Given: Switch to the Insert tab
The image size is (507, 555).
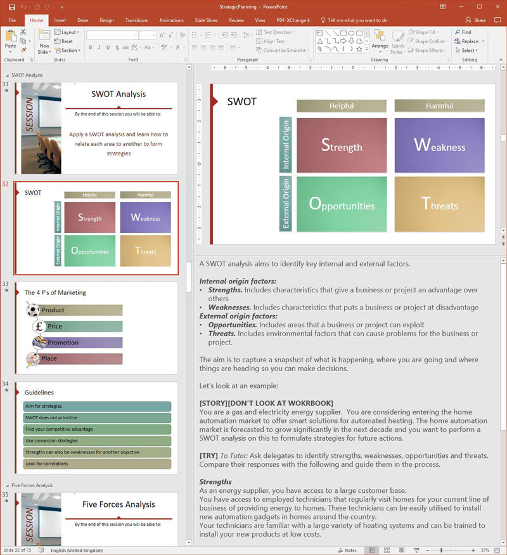Looking at the screenshot, I should [60, 20].
